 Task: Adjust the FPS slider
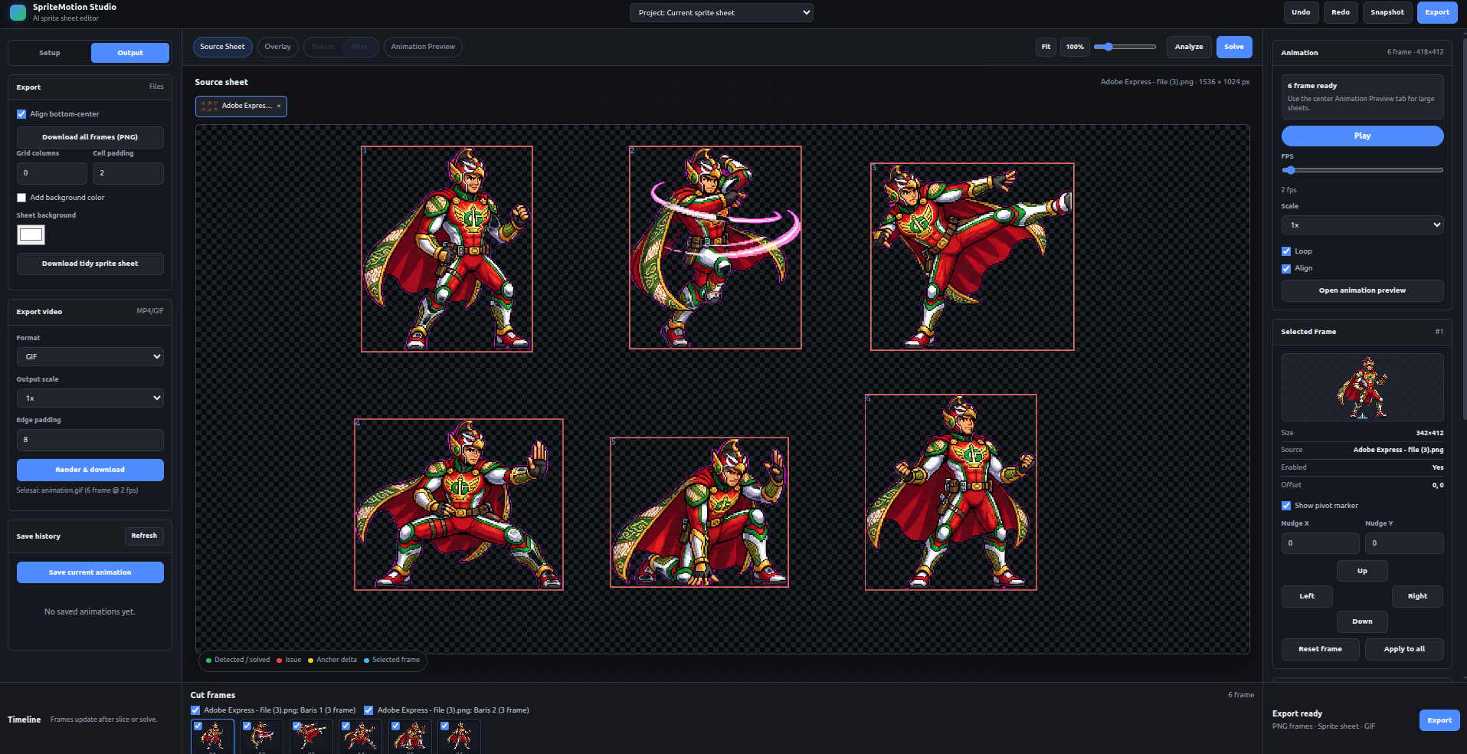1362,170
